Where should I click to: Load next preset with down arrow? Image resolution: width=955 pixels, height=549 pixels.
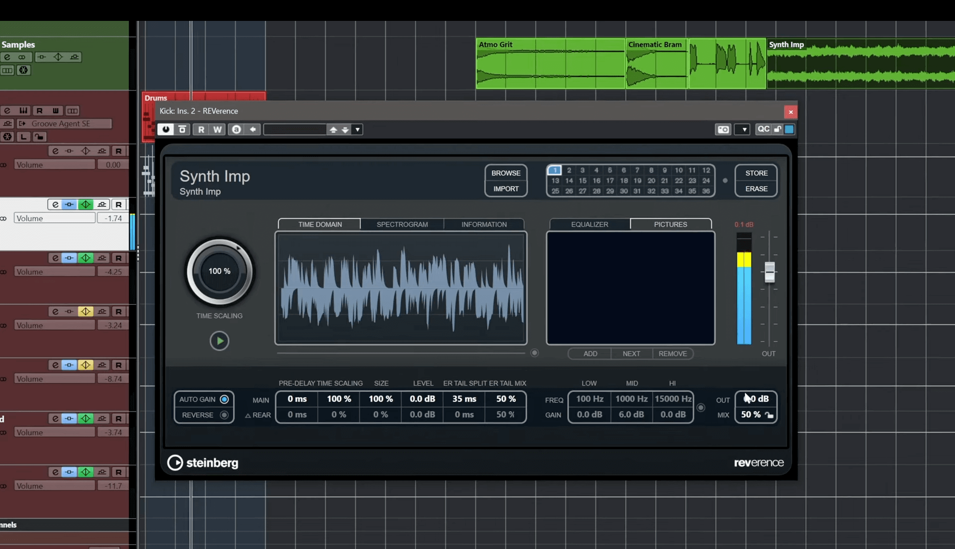coord(345,129)
